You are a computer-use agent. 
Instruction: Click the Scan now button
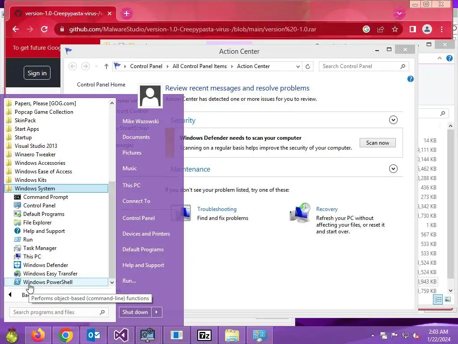point(377,143)
